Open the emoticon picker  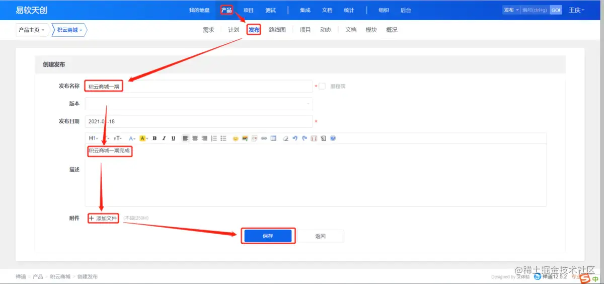(236, 138)
